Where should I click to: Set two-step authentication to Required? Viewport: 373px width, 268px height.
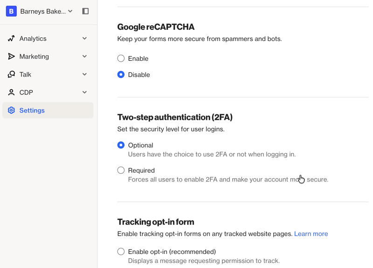click(x=121, y=170)
